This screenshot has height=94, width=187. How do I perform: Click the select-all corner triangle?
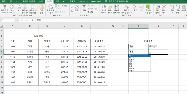tap(2, 26)
